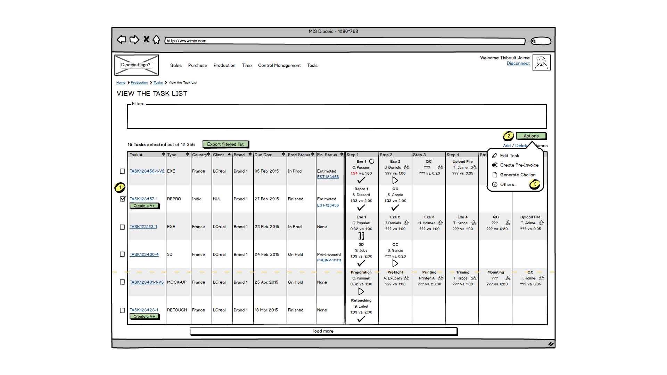The width and height of the screenshot is (667, 375).
Task: Sort by the Due Date column arrows
Action: coord(283,155)
